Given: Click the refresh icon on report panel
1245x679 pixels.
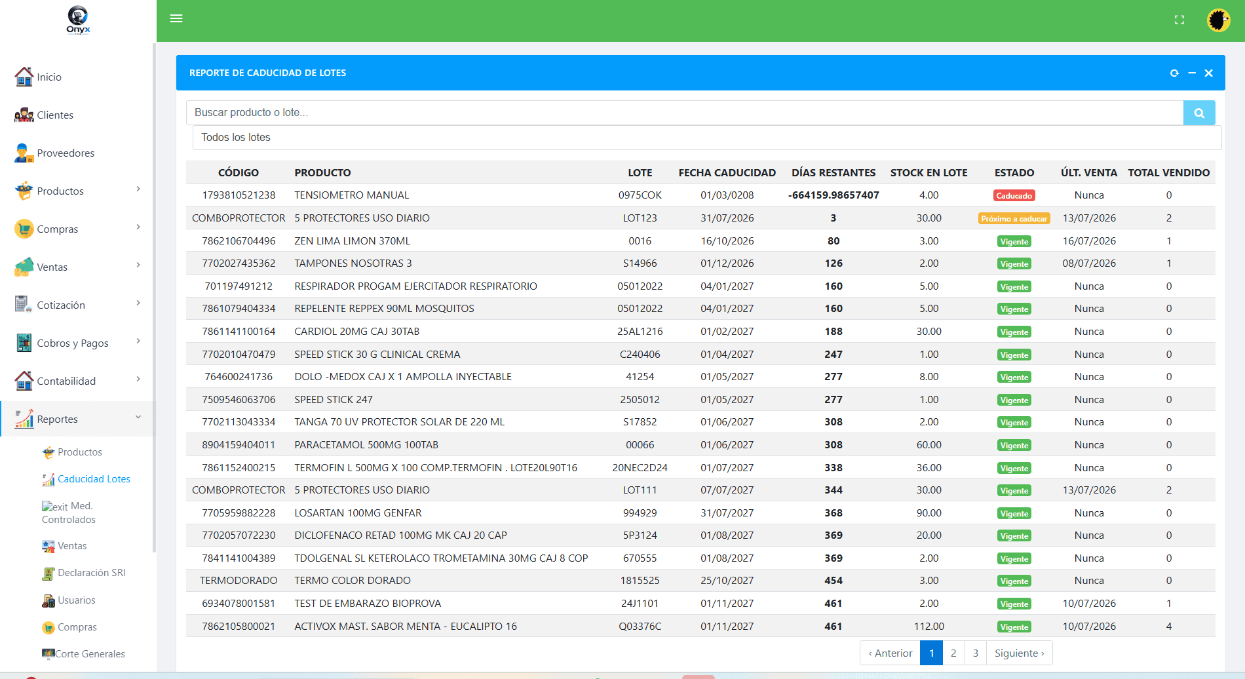Looking at the screenshot, I should coord(1174,73).
